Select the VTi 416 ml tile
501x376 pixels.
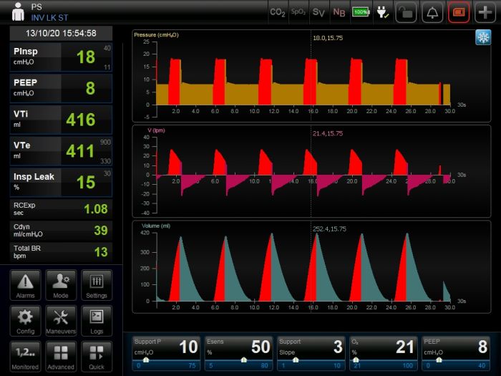[x=61, y=120]
